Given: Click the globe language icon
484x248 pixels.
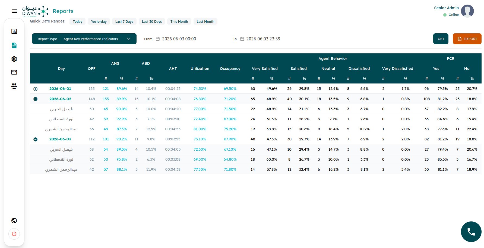Looking at the screenshot, I should tap(14, 221).
